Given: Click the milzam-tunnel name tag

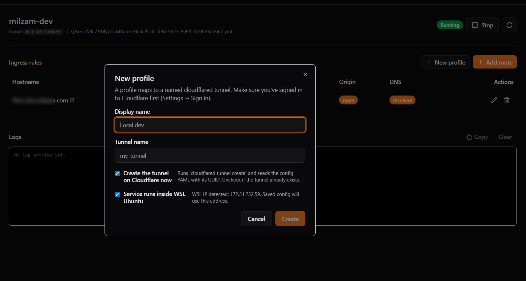Looking at the screenshot, I should (x=43, y=32).
